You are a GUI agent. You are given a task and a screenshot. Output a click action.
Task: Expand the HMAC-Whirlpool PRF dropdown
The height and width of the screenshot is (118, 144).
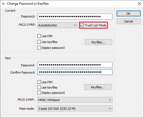click(x=75, y=100)
